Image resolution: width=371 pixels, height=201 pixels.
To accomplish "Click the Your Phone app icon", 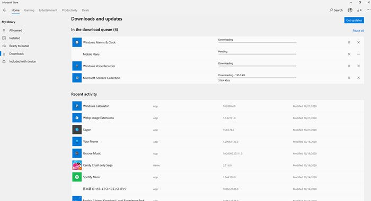I will point(77,141).
